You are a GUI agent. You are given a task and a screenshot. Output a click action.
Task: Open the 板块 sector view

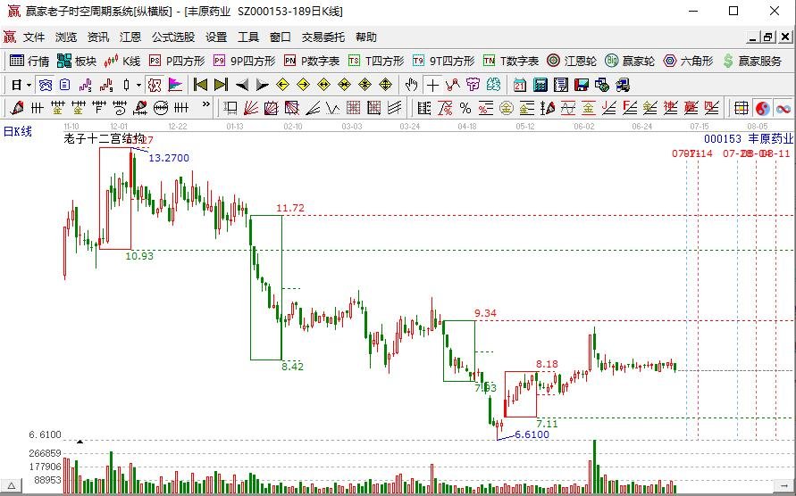tap(77, 61)
